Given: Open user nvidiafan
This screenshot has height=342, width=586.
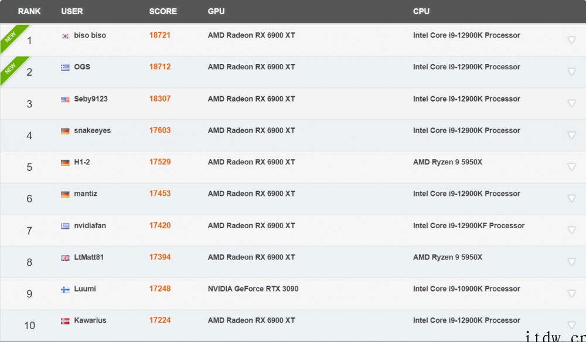Looking at the screenshot, I should [90, 225].
